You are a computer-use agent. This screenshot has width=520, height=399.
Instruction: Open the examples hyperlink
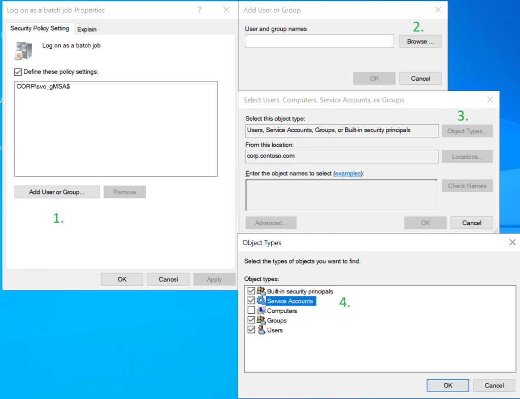pos(348,174)
